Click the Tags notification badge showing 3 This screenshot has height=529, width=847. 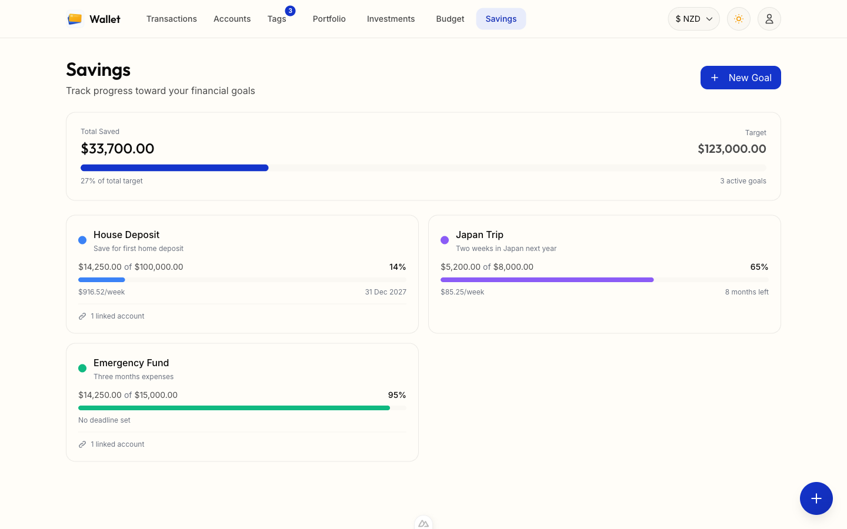coord(290,10)
